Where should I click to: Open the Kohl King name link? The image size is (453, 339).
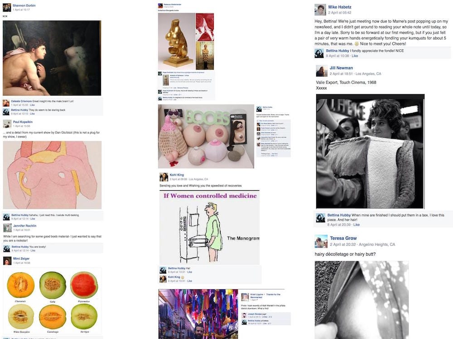point(177,174)
